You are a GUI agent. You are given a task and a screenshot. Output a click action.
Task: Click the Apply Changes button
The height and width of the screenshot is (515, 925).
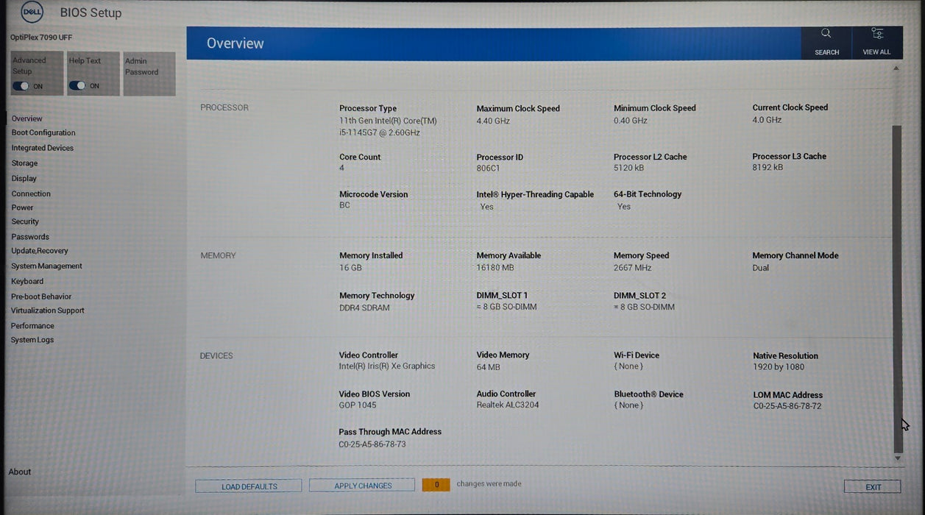pyautogui.click(x=363, y=486)
